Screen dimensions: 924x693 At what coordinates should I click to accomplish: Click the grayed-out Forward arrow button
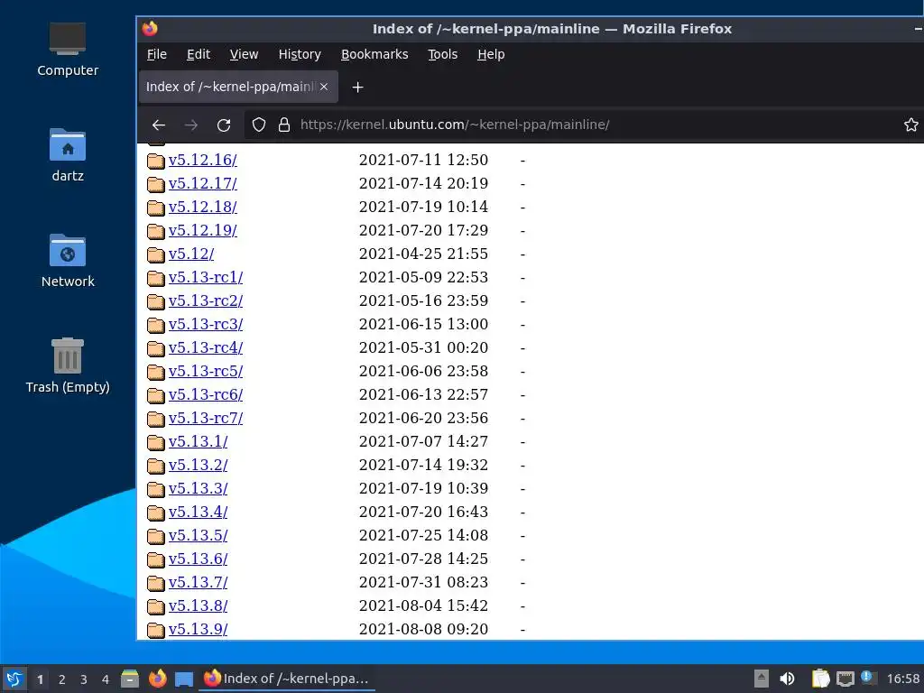[191, 125]
